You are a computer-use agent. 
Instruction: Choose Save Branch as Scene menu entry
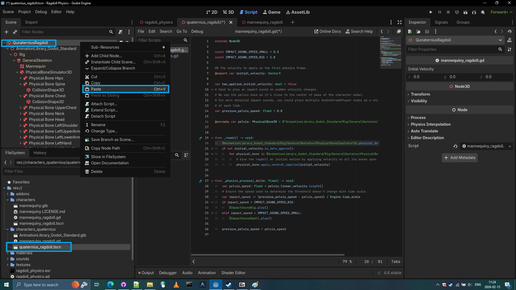112,140
